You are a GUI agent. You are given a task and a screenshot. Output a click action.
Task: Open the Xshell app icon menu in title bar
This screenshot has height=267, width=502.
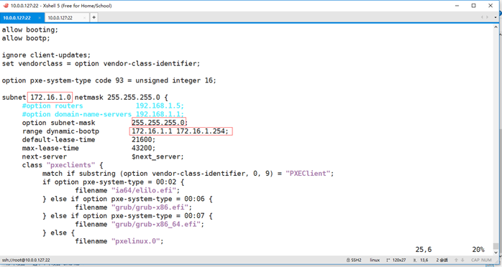tap(6, 6)
